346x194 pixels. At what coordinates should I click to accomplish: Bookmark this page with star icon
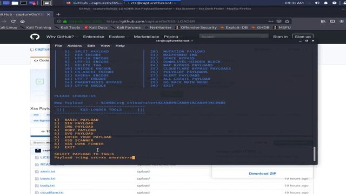(x=287, y=22)
